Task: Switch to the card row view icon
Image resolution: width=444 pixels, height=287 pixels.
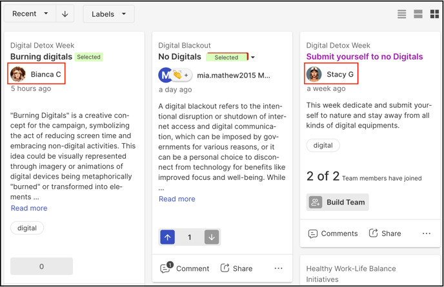Action: click(418, 14)
